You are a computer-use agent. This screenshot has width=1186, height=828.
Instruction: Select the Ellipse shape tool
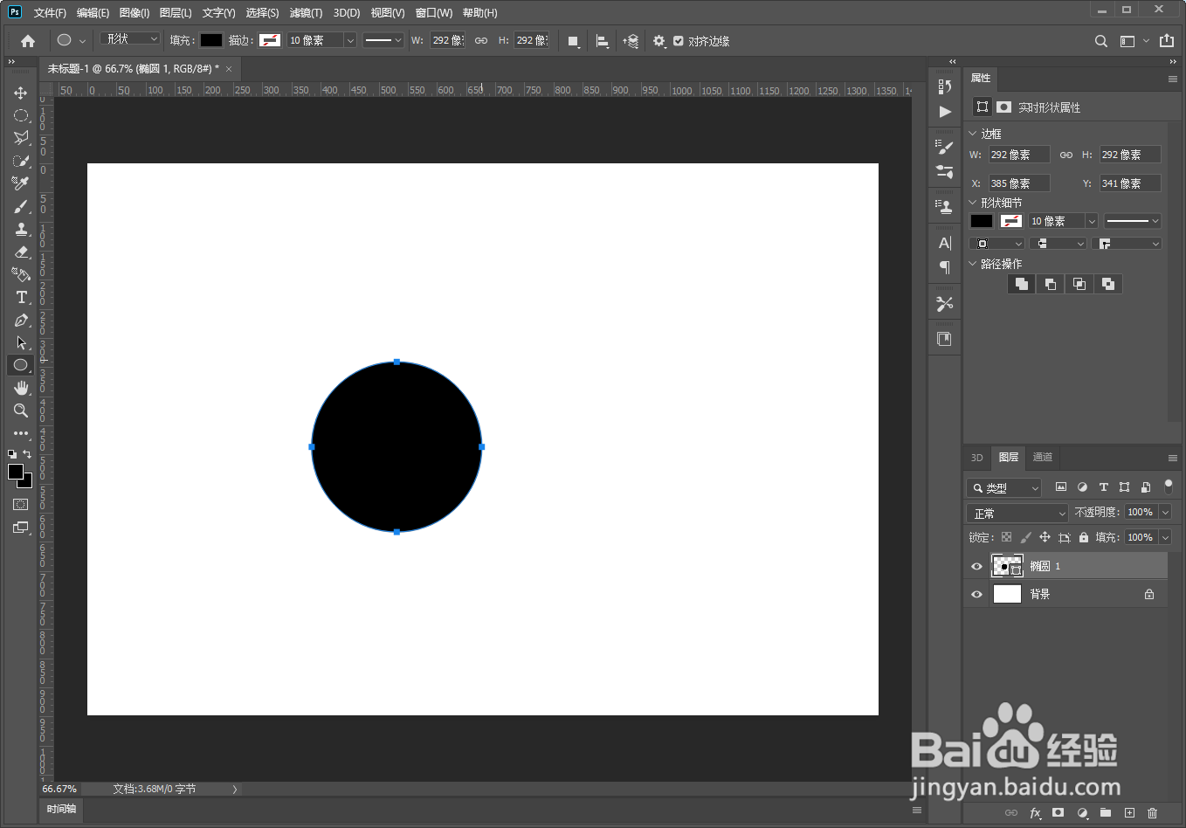click(x=21, y=365)
